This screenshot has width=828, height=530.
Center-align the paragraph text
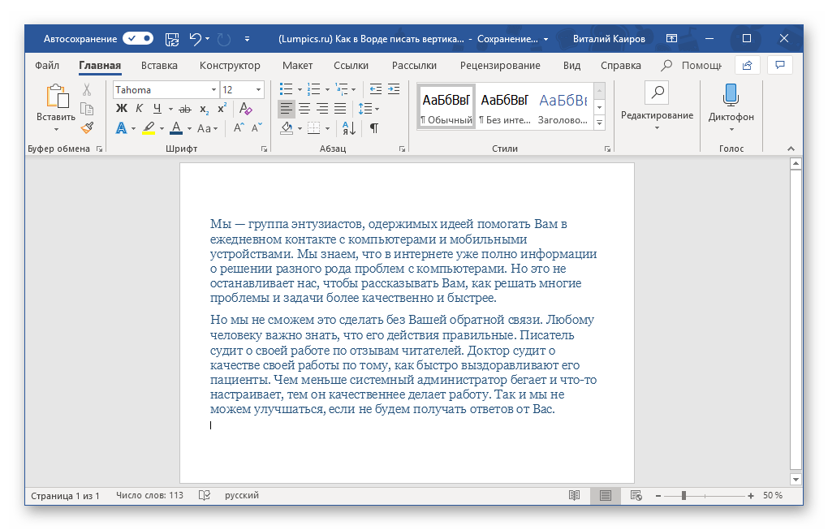point(304,109)
